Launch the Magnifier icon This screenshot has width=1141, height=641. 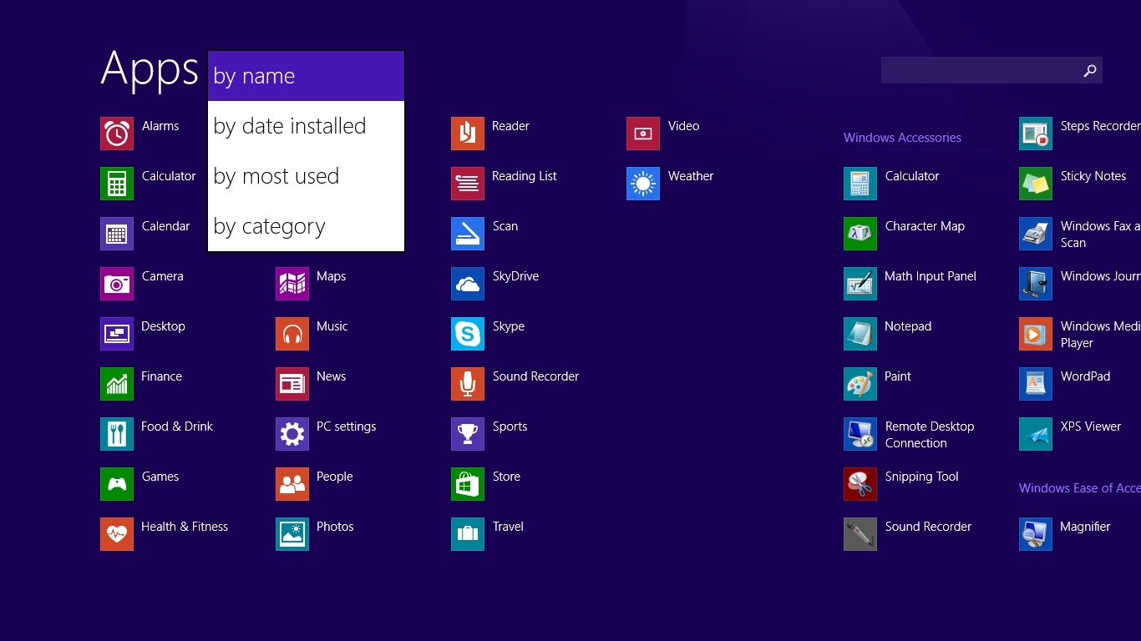pyautogui.click(x=1036, y=534)
